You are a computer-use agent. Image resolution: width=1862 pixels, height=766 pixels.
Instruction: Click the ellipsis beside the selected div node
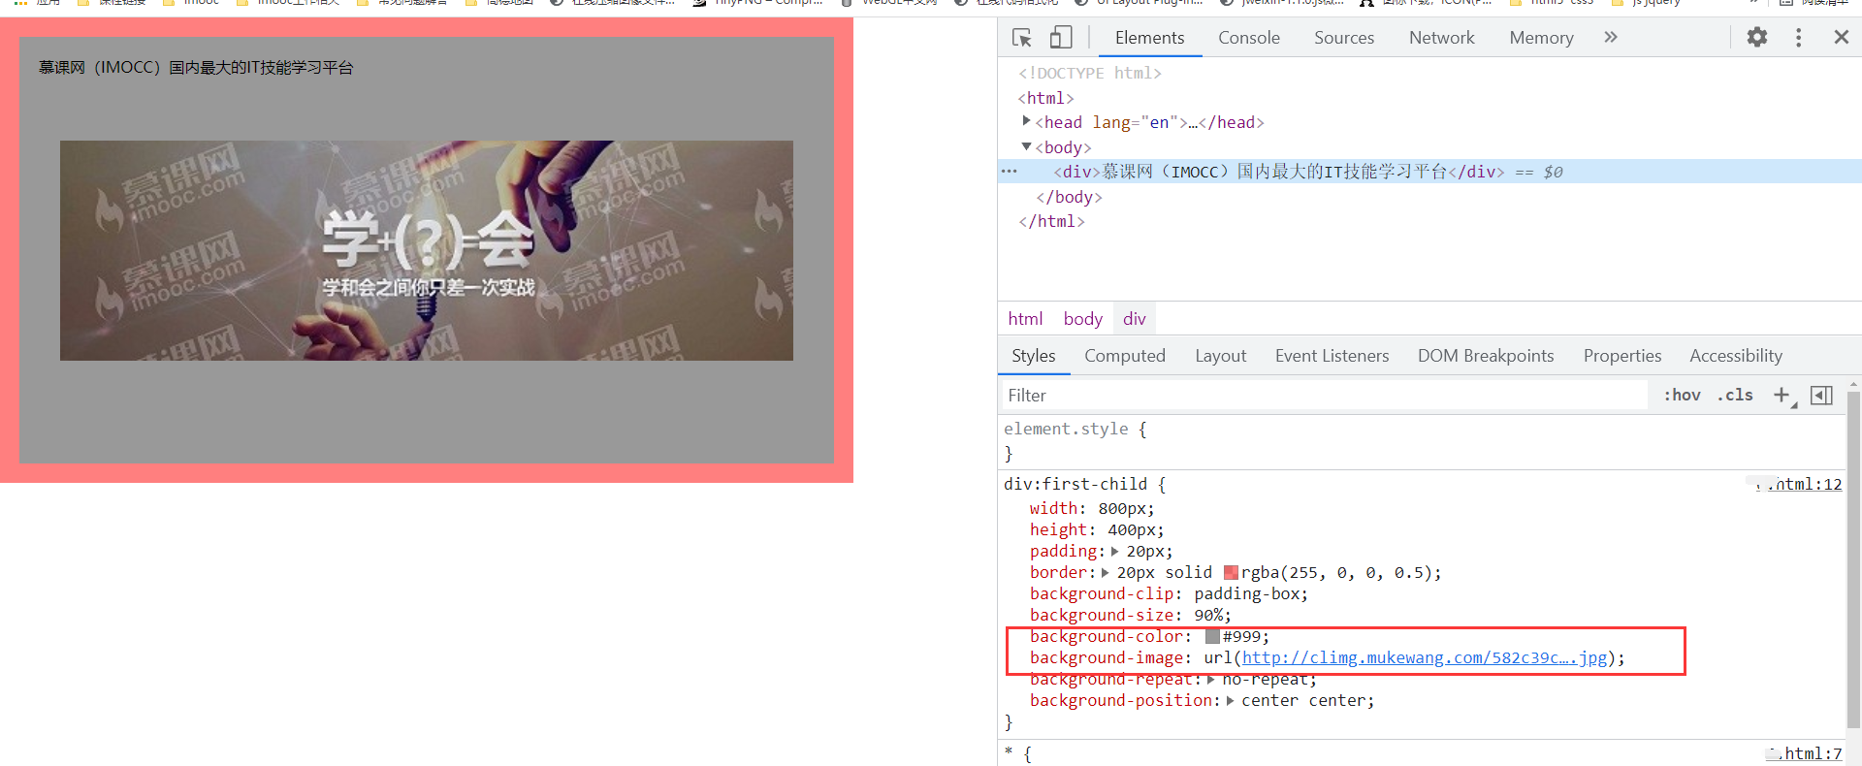click(x=1010, y=172)
